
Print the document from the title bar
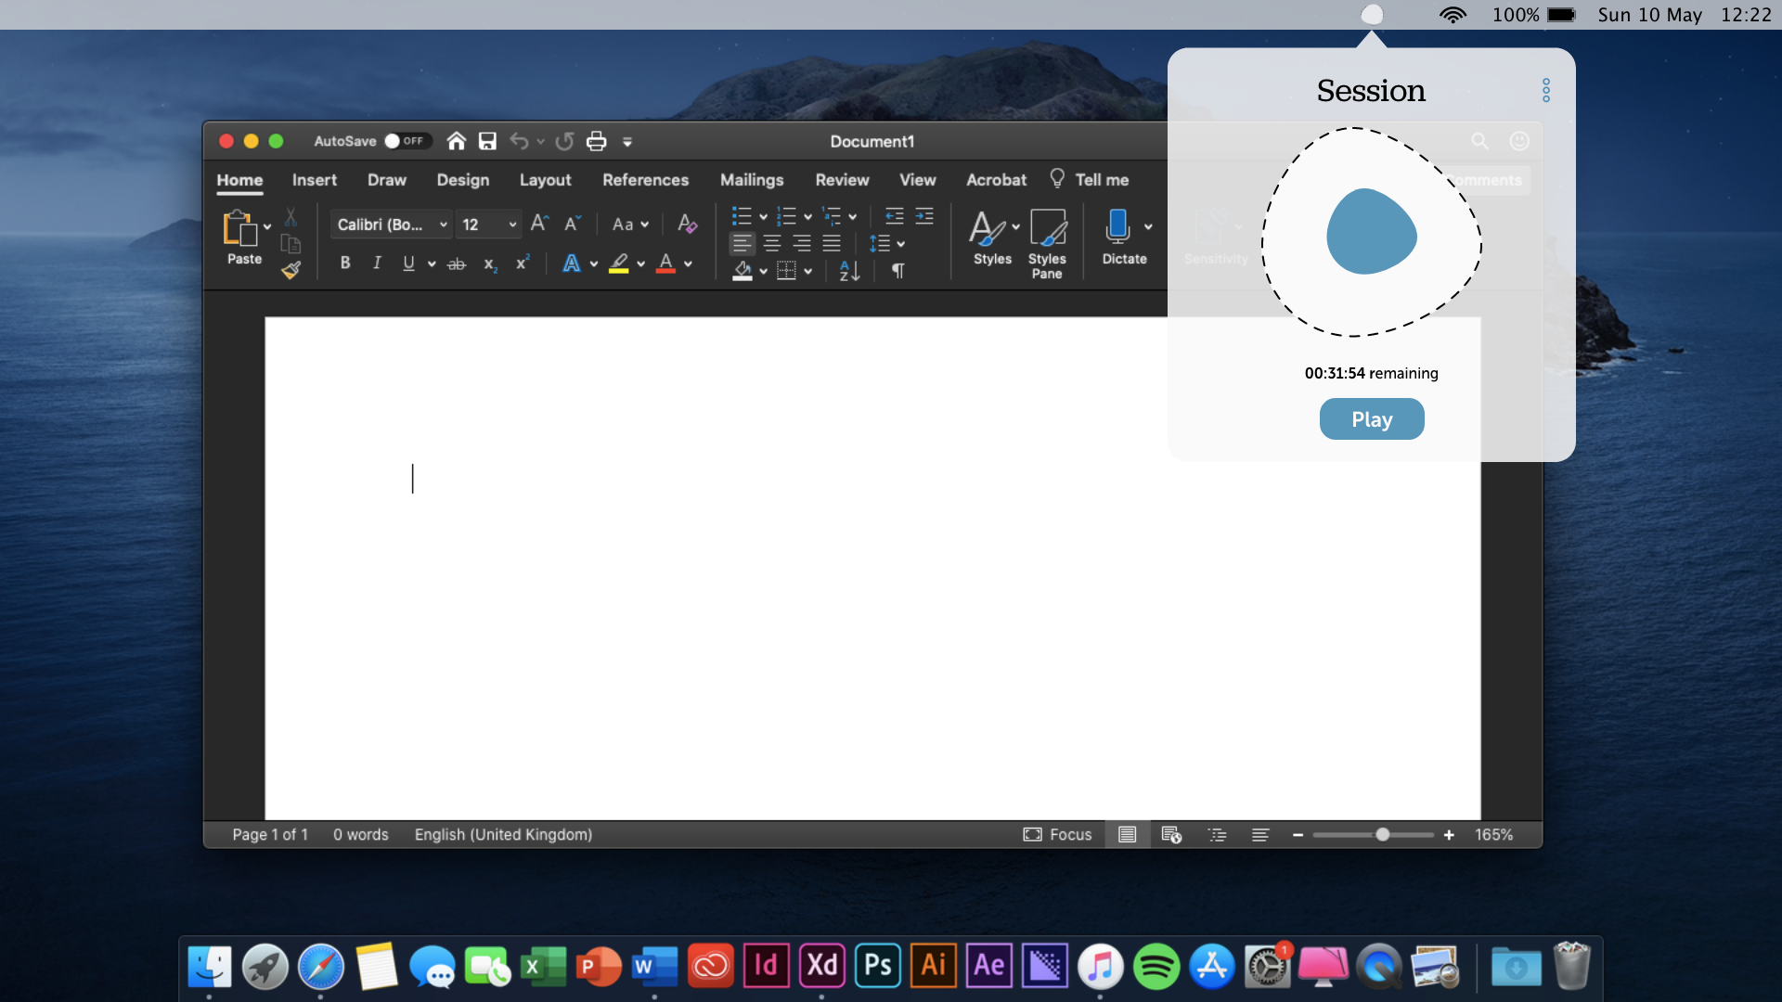596,141
